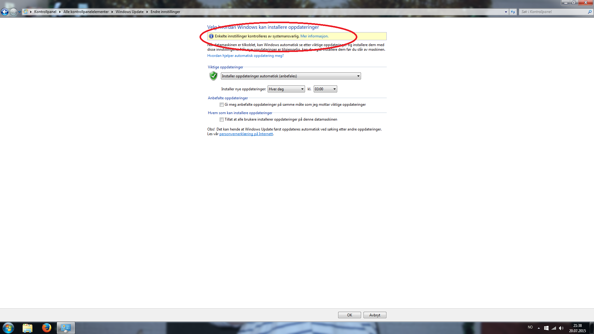Open the Hver dag schedule dropdown
This screenshot has height=334, width=594.
click(286, 89)
